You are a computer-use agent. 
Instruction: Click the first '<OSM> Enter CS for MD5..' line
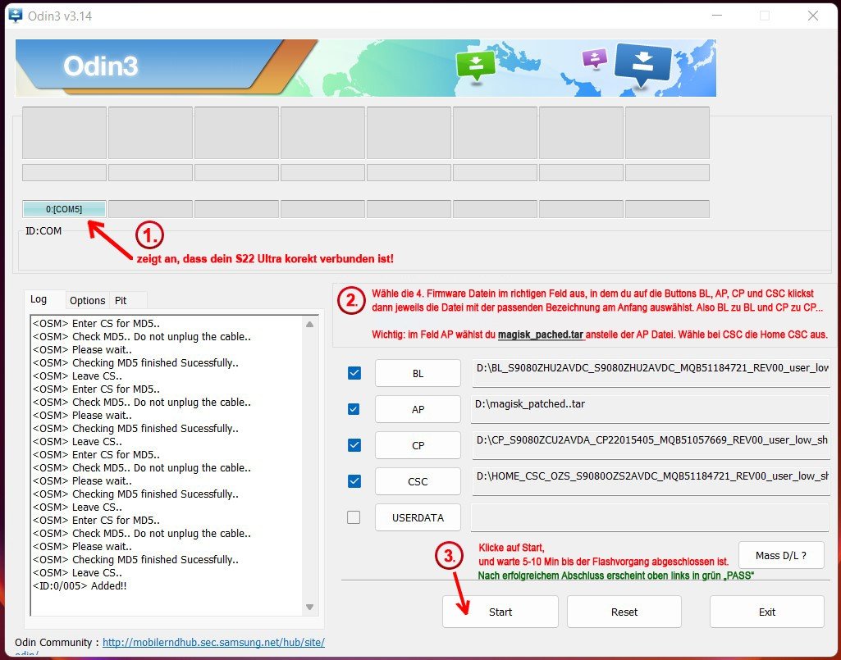click(x=97, y=323)
